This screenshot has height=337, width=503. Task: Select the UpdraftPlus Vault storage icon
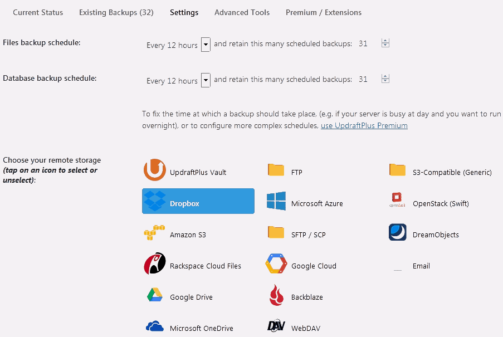[155, 170]
